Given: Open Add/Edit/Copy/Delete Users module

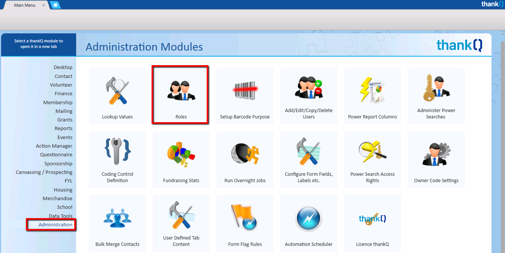Looking at the screenshot, I should click(x=309, y=96).
